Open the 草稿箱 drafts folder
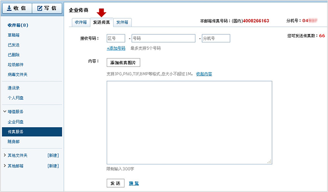 click(14, 35)
